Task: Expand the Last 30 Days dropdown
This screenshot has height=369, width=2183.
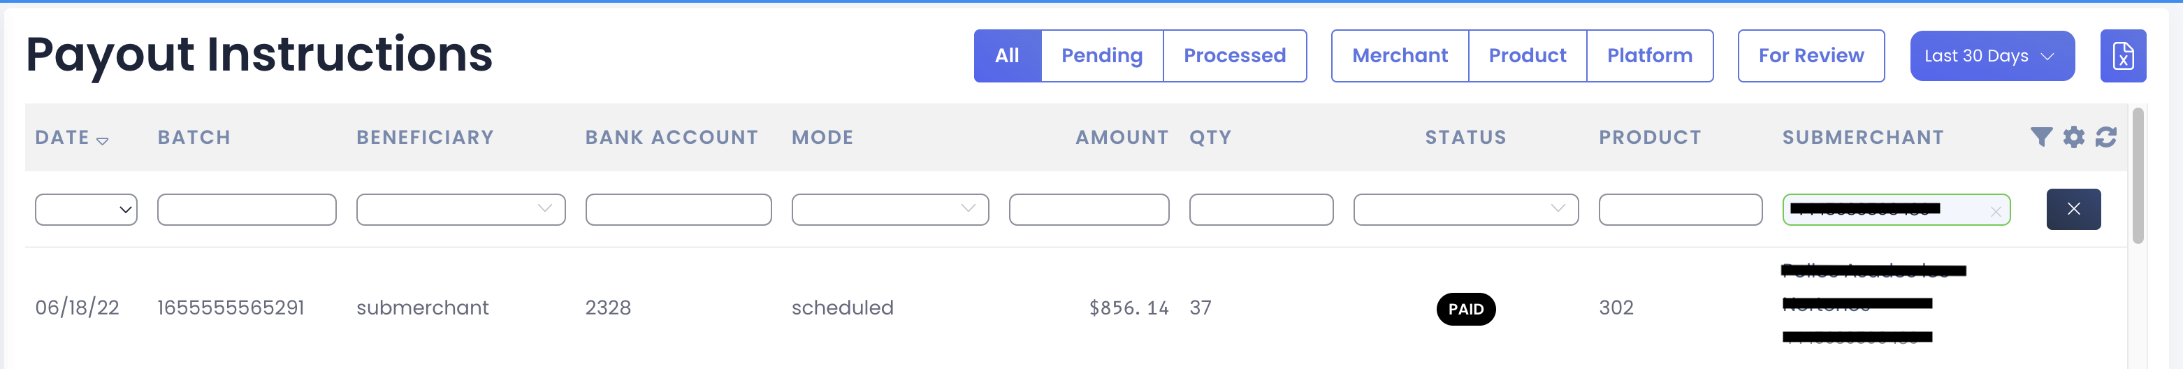Action: [x=1992, y=56]
